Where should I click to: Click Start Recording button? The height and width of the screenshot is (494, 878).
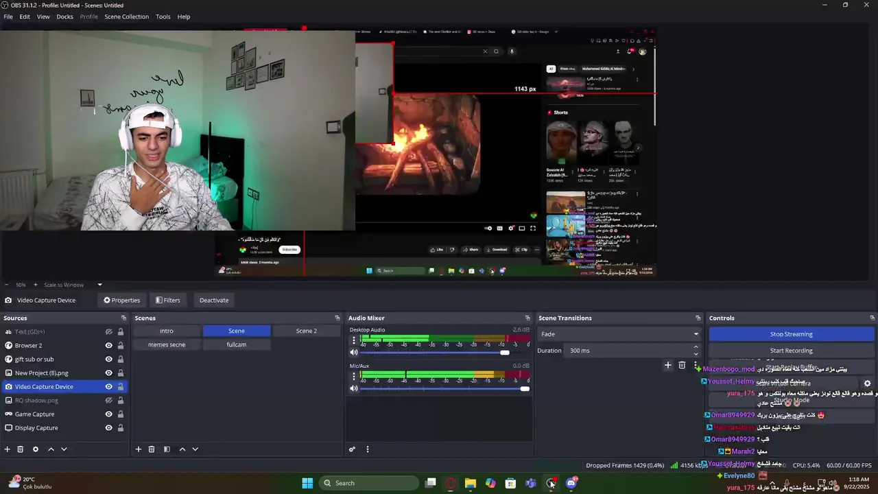pos(791,351)
